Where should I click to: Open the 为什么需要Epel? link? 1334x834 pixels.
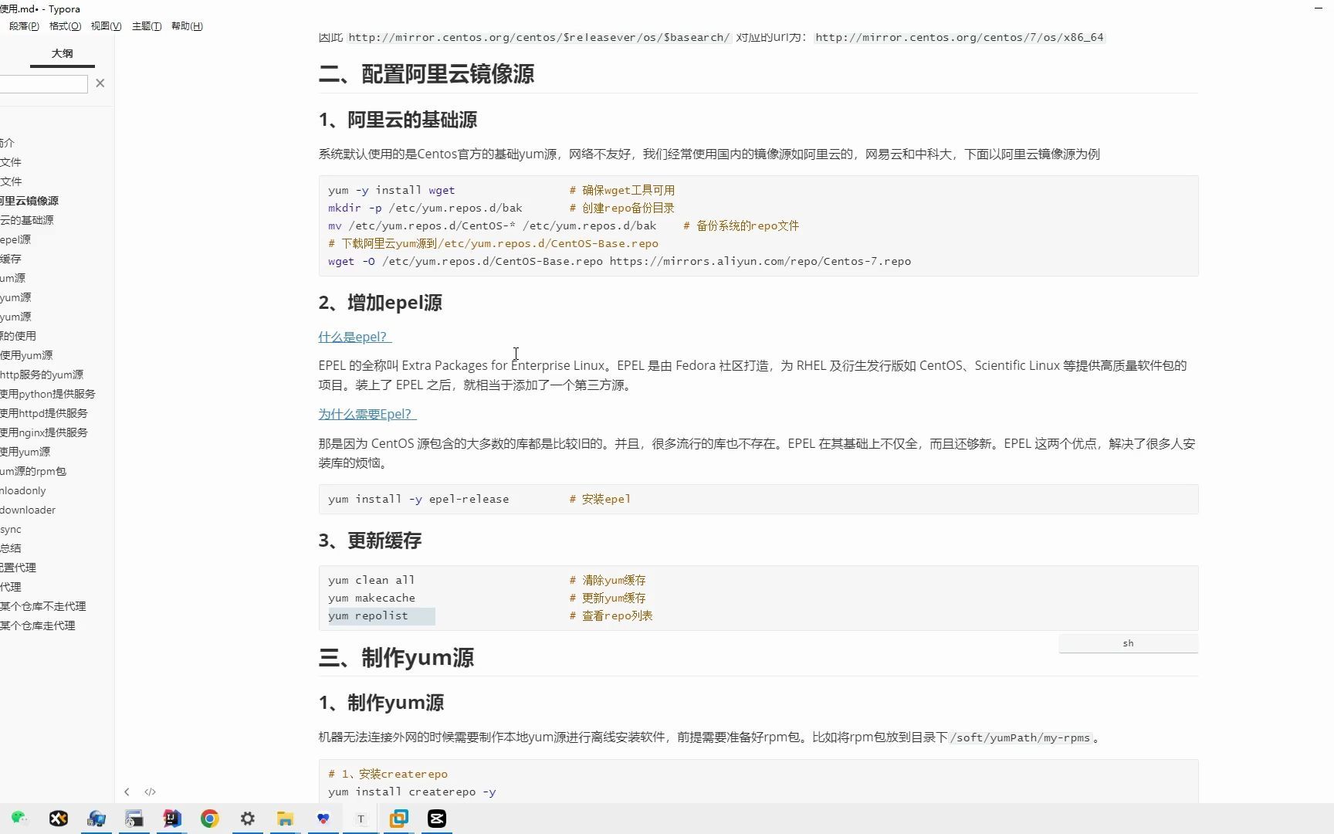pyautogui.click(x=367, y=414)
